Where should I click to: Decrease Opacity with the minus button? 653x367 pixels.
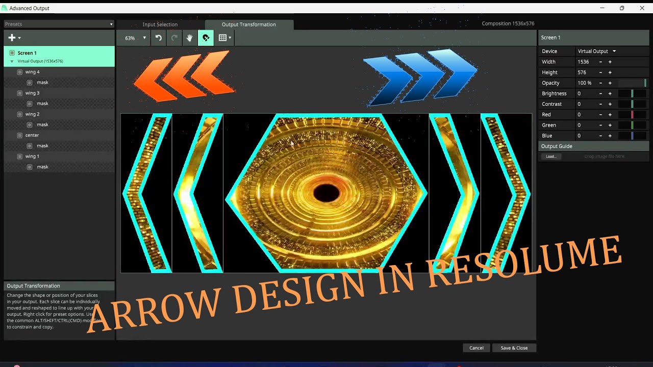click(600, 83)
